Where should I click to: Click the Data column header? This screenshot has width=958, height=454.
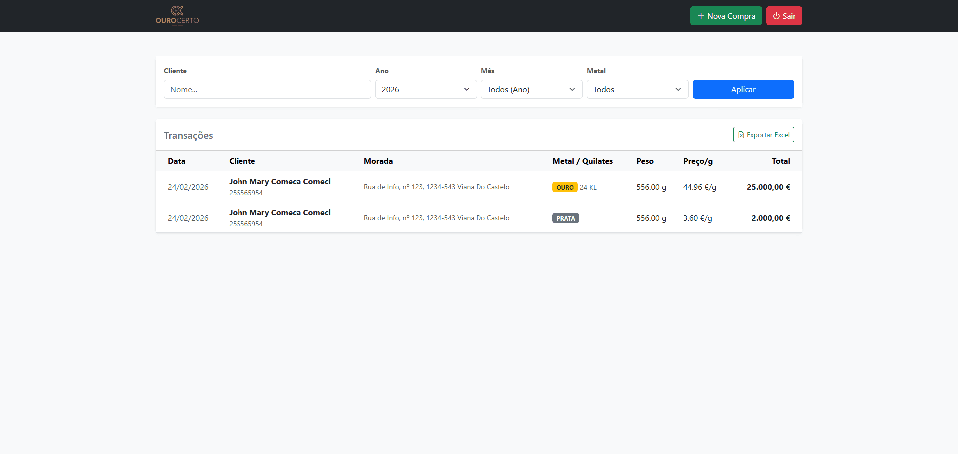pyautogui.click(x=176, y=161)
